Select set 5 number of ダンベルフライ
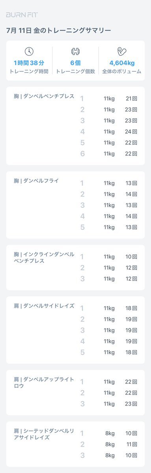151x473 pixels. point(82,227)
